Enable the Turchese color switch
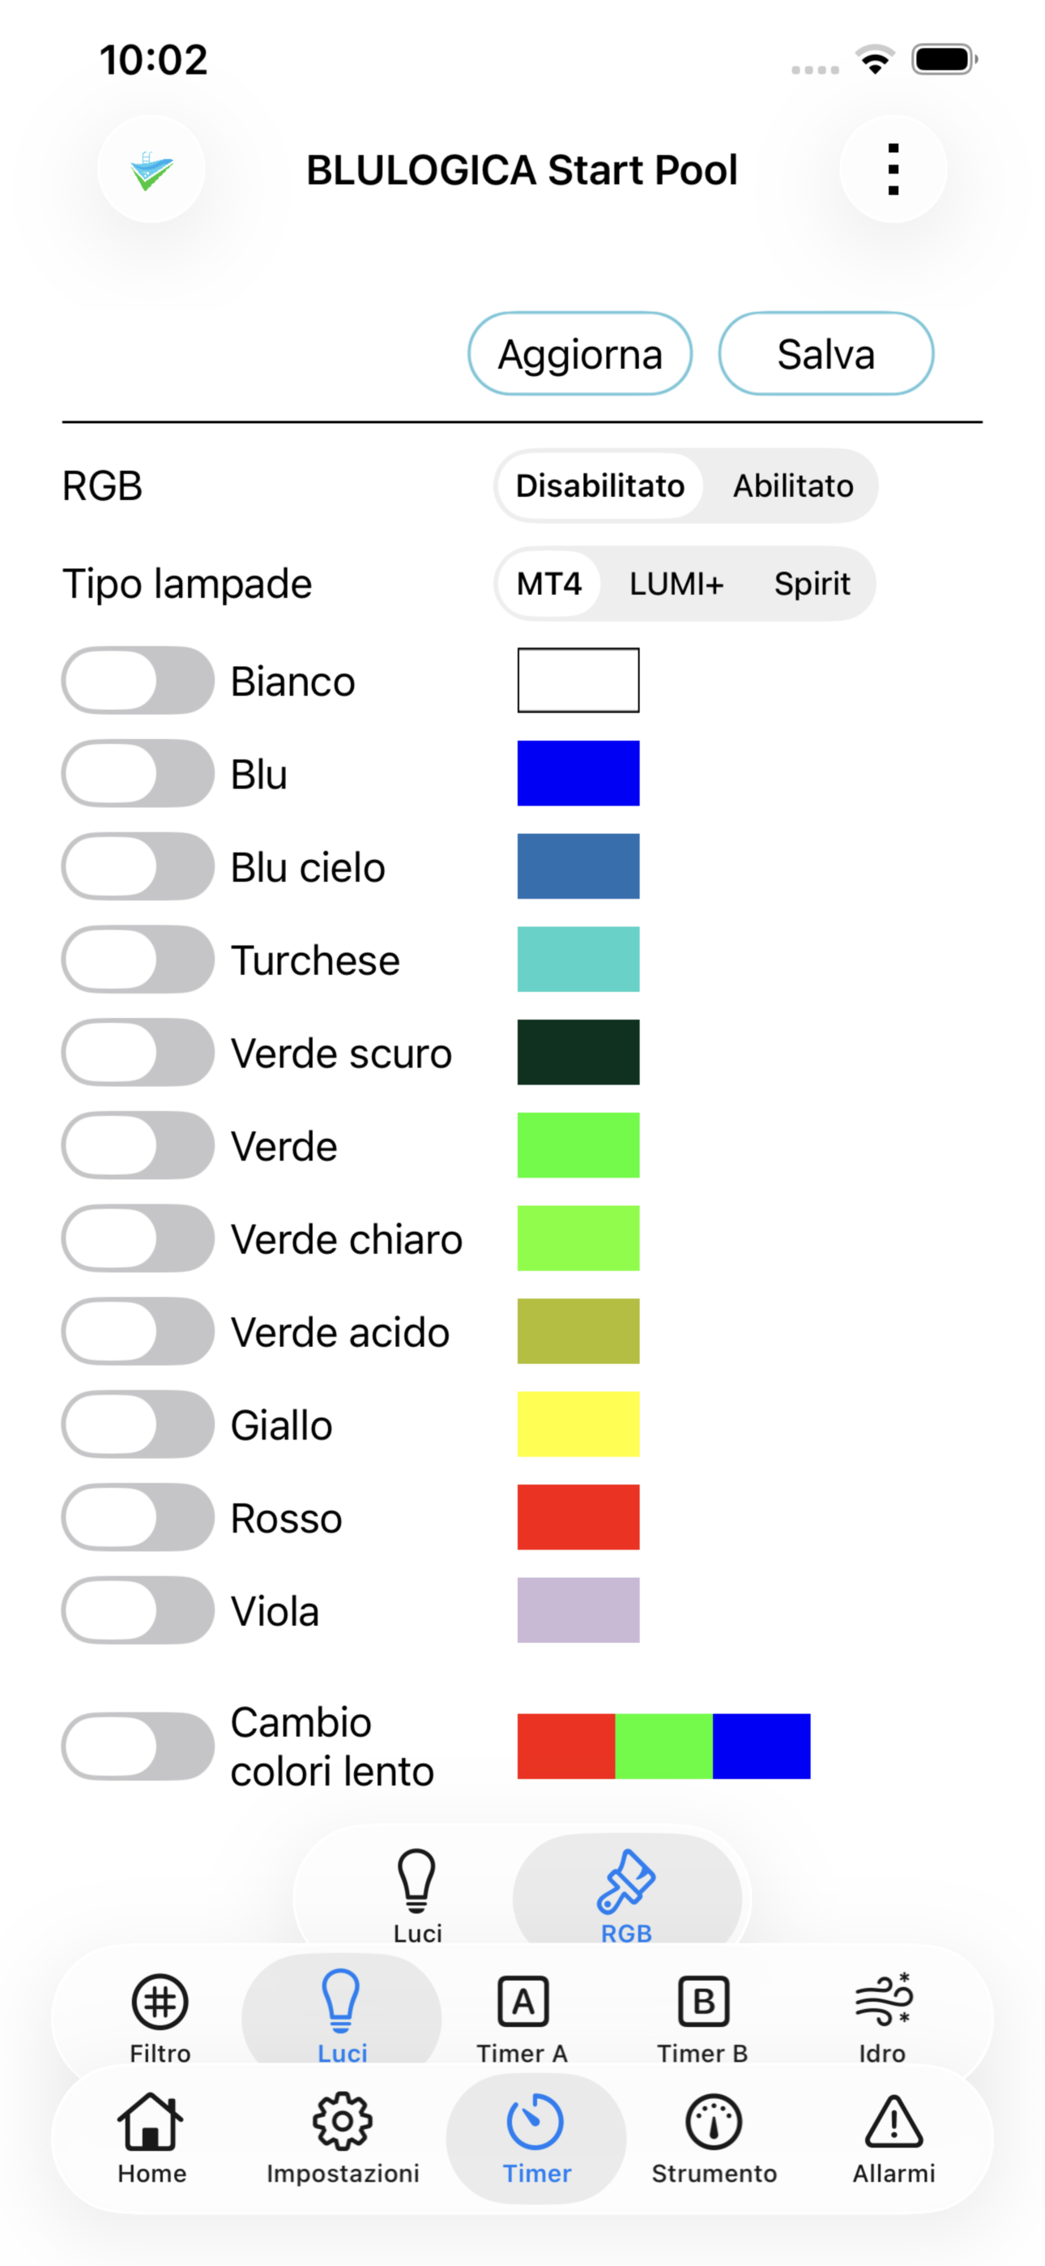Image resolution: width=1045 pixels, height=2266 pixels. [x=138, y=959]
